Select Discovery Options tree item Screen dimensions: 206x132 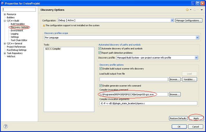(19, 27)
